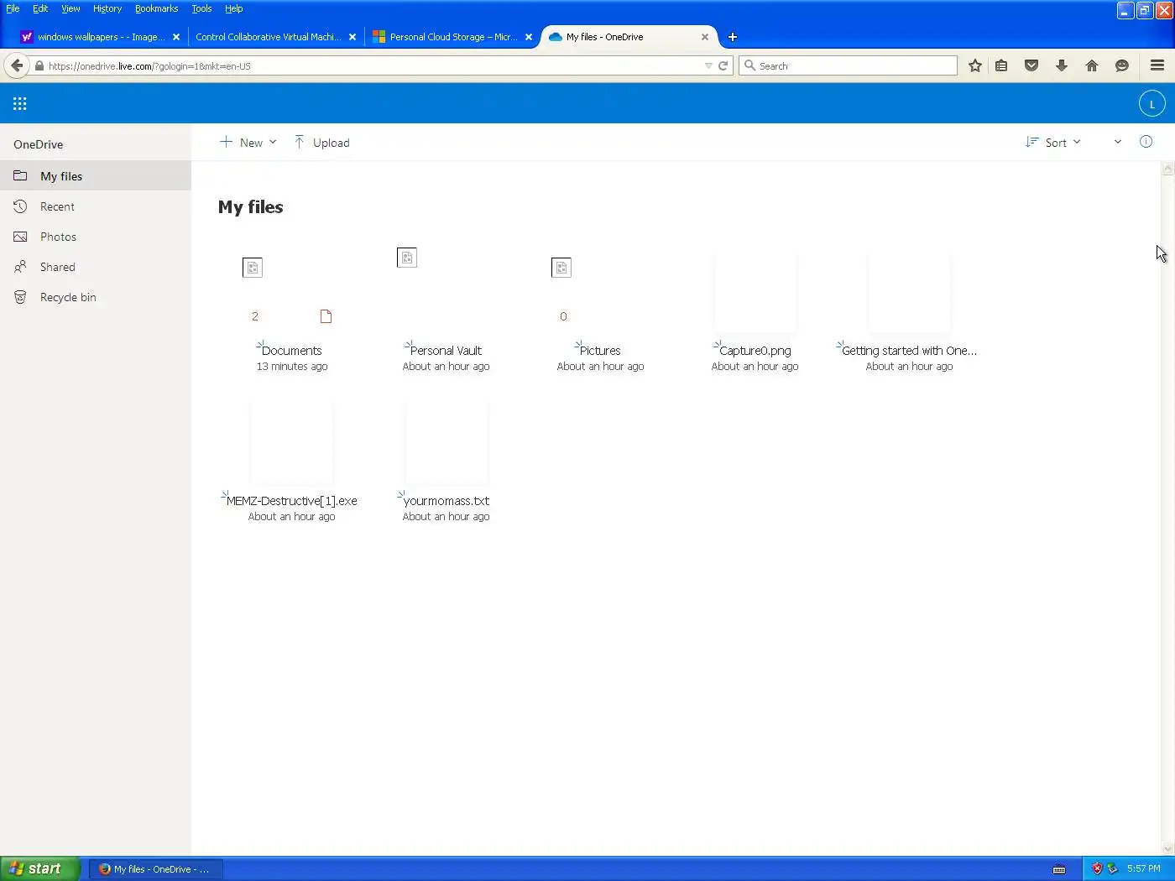Viewport: 1175px width, 881px height.
Task: Focus the browser Search field
Action: click(x=848, y=65)
